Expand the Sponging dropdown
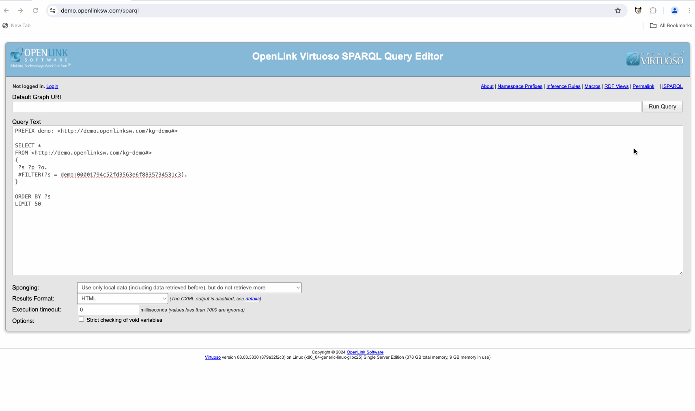The height and width of the screenshot is (411, 695). 189,288
